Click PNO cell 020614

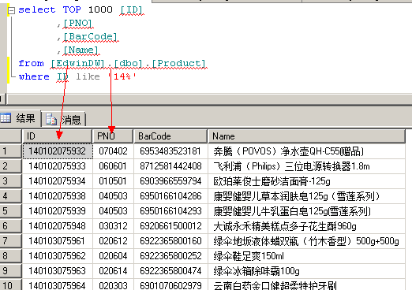click(114, 271)
